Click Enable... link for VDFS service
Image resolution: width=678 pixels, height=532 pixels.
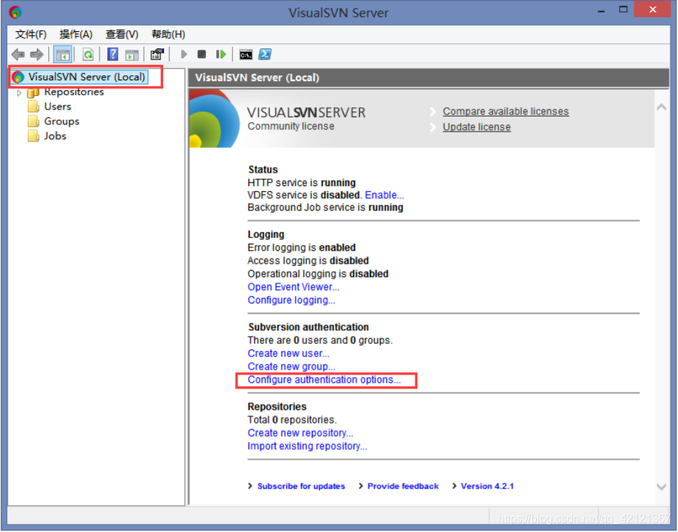click(x=384, y=195)
